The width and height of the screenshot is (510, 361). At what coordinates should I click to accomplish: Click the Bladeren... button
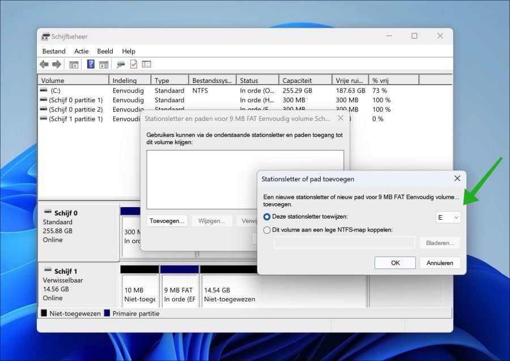(x=440, y=243)
